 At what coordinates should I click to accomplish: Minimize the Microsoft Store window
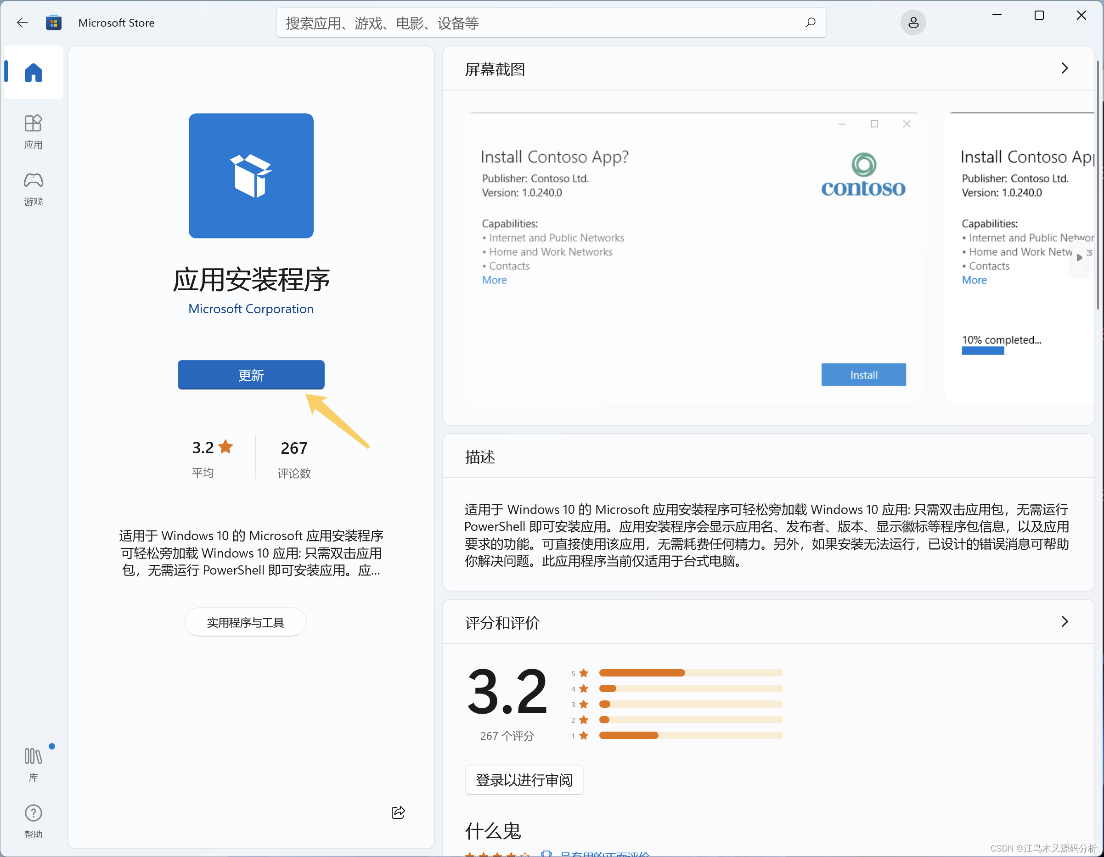[997, 15]
